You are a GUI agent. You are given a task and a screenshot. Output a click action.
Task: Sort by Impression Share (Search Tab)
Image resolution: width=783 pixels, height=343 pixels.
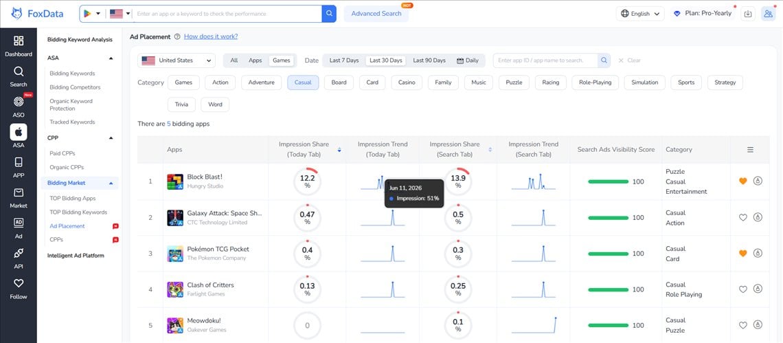pos(490,149)
